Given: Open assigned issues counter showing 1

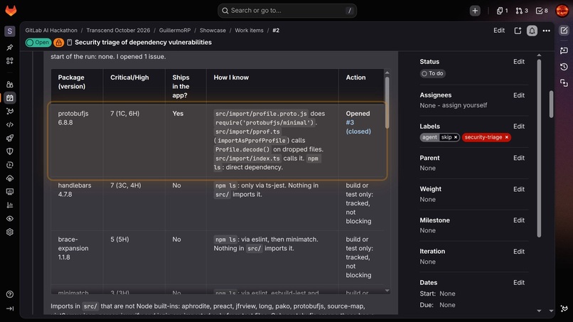Looking at the screenshot, I should click(502, 11).
